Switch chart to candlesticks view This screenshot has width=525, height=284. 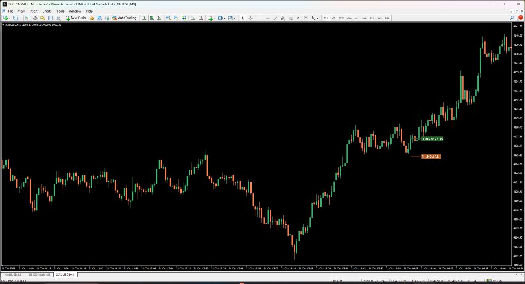[x=151, y=18]
